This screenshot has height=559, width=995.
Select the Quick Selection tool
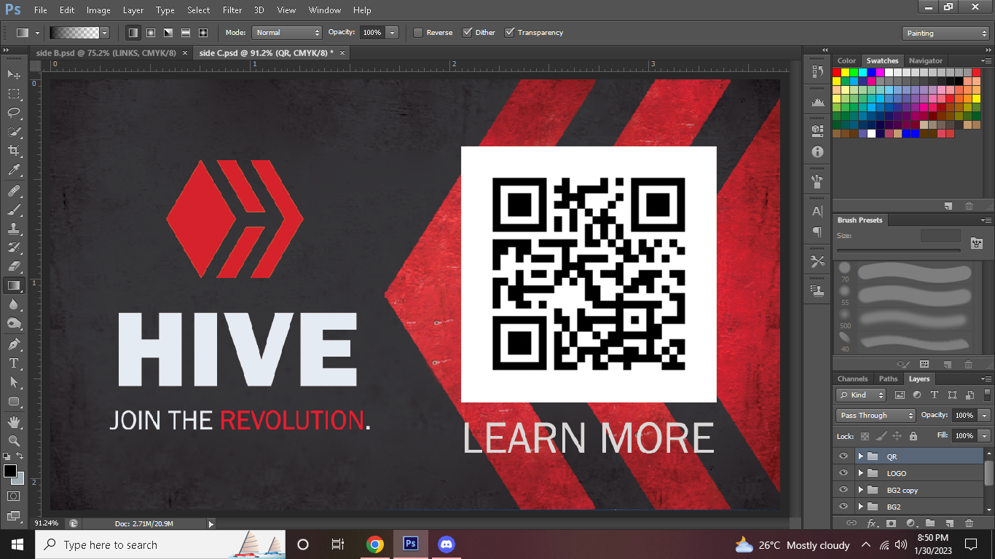[x=14, y=132]
